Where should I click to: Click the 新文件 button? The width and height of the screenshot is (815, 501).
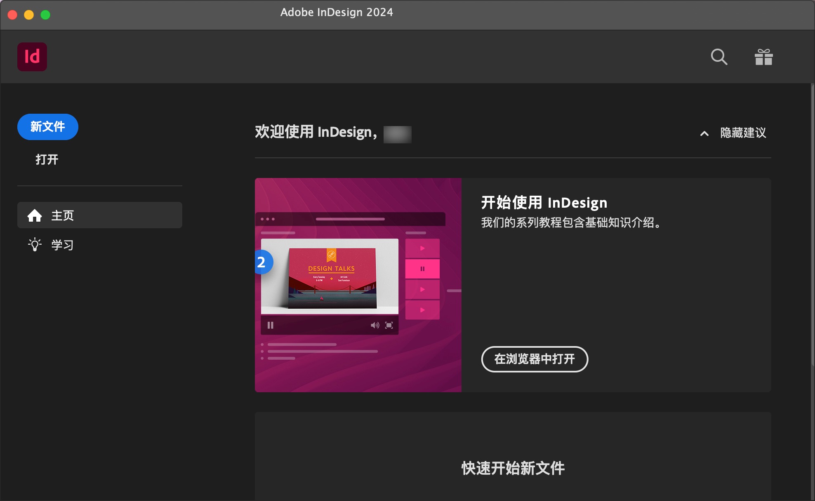point(48,127)
